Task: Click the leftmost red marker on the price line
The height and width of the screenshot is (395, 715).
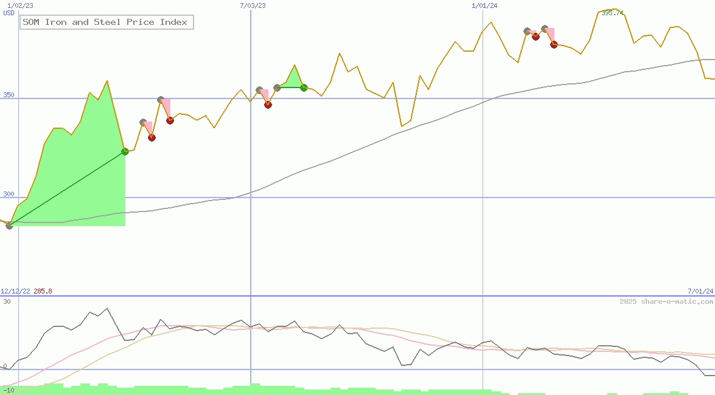Action: (152, 137)
